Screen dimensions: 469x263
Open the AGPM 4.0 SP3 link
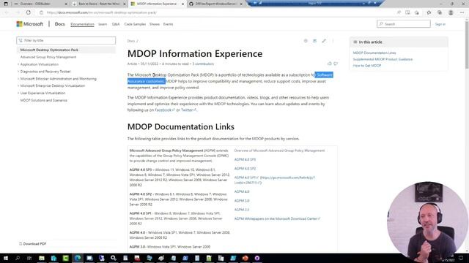(x=245, y=159)
